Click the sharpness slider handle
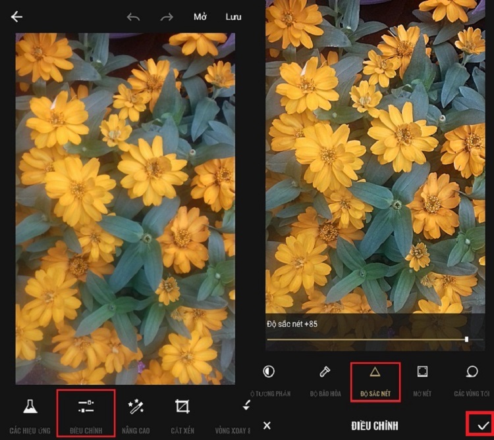Screen dimensions: 494x440 click(x=466, y=339)
